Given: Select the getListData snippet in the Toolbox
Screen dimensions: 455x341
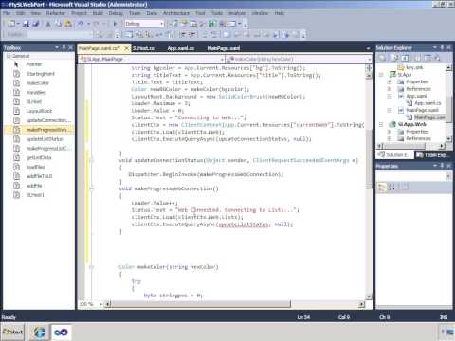Looking at the screenshot, I should (x=39, y=157).
